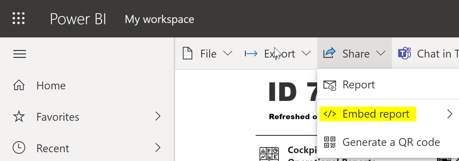This screenshot has height=161, width=459.
Task: Click the QR code icon
Action: (x=330, y=142)
